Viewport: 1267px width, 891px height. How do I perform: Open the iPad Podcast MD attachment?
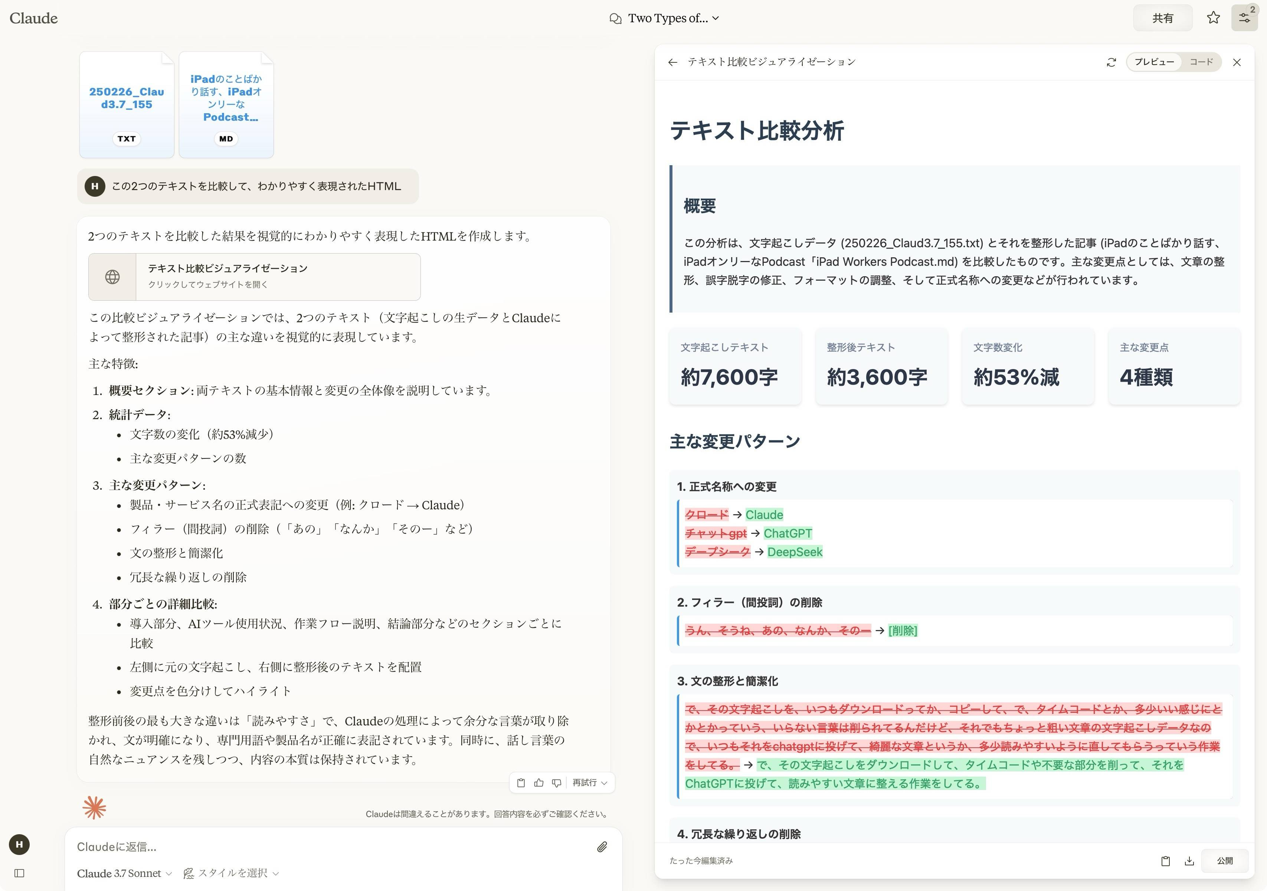click(226, 105)
